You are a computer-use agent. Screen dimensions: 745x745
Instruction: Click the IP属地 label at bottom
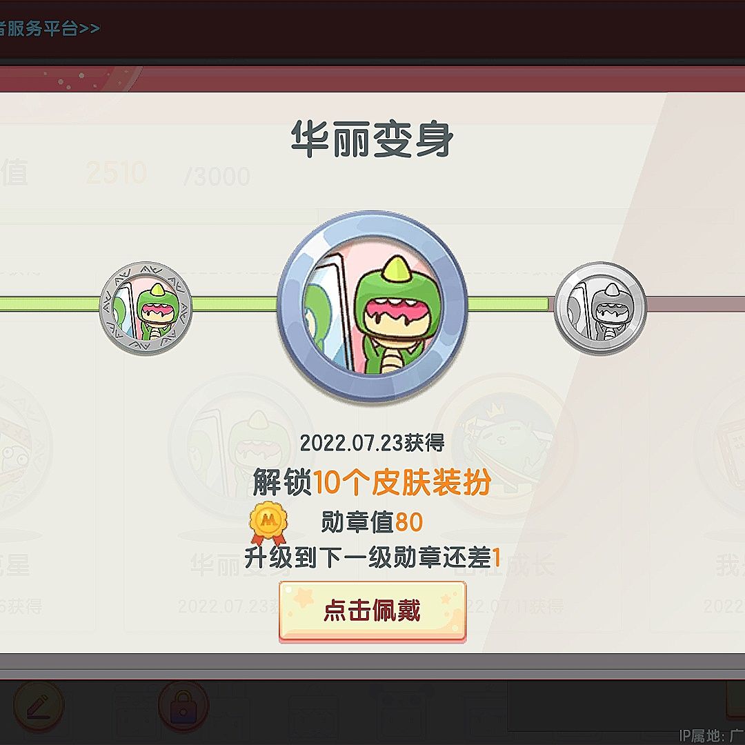(711, 735)
